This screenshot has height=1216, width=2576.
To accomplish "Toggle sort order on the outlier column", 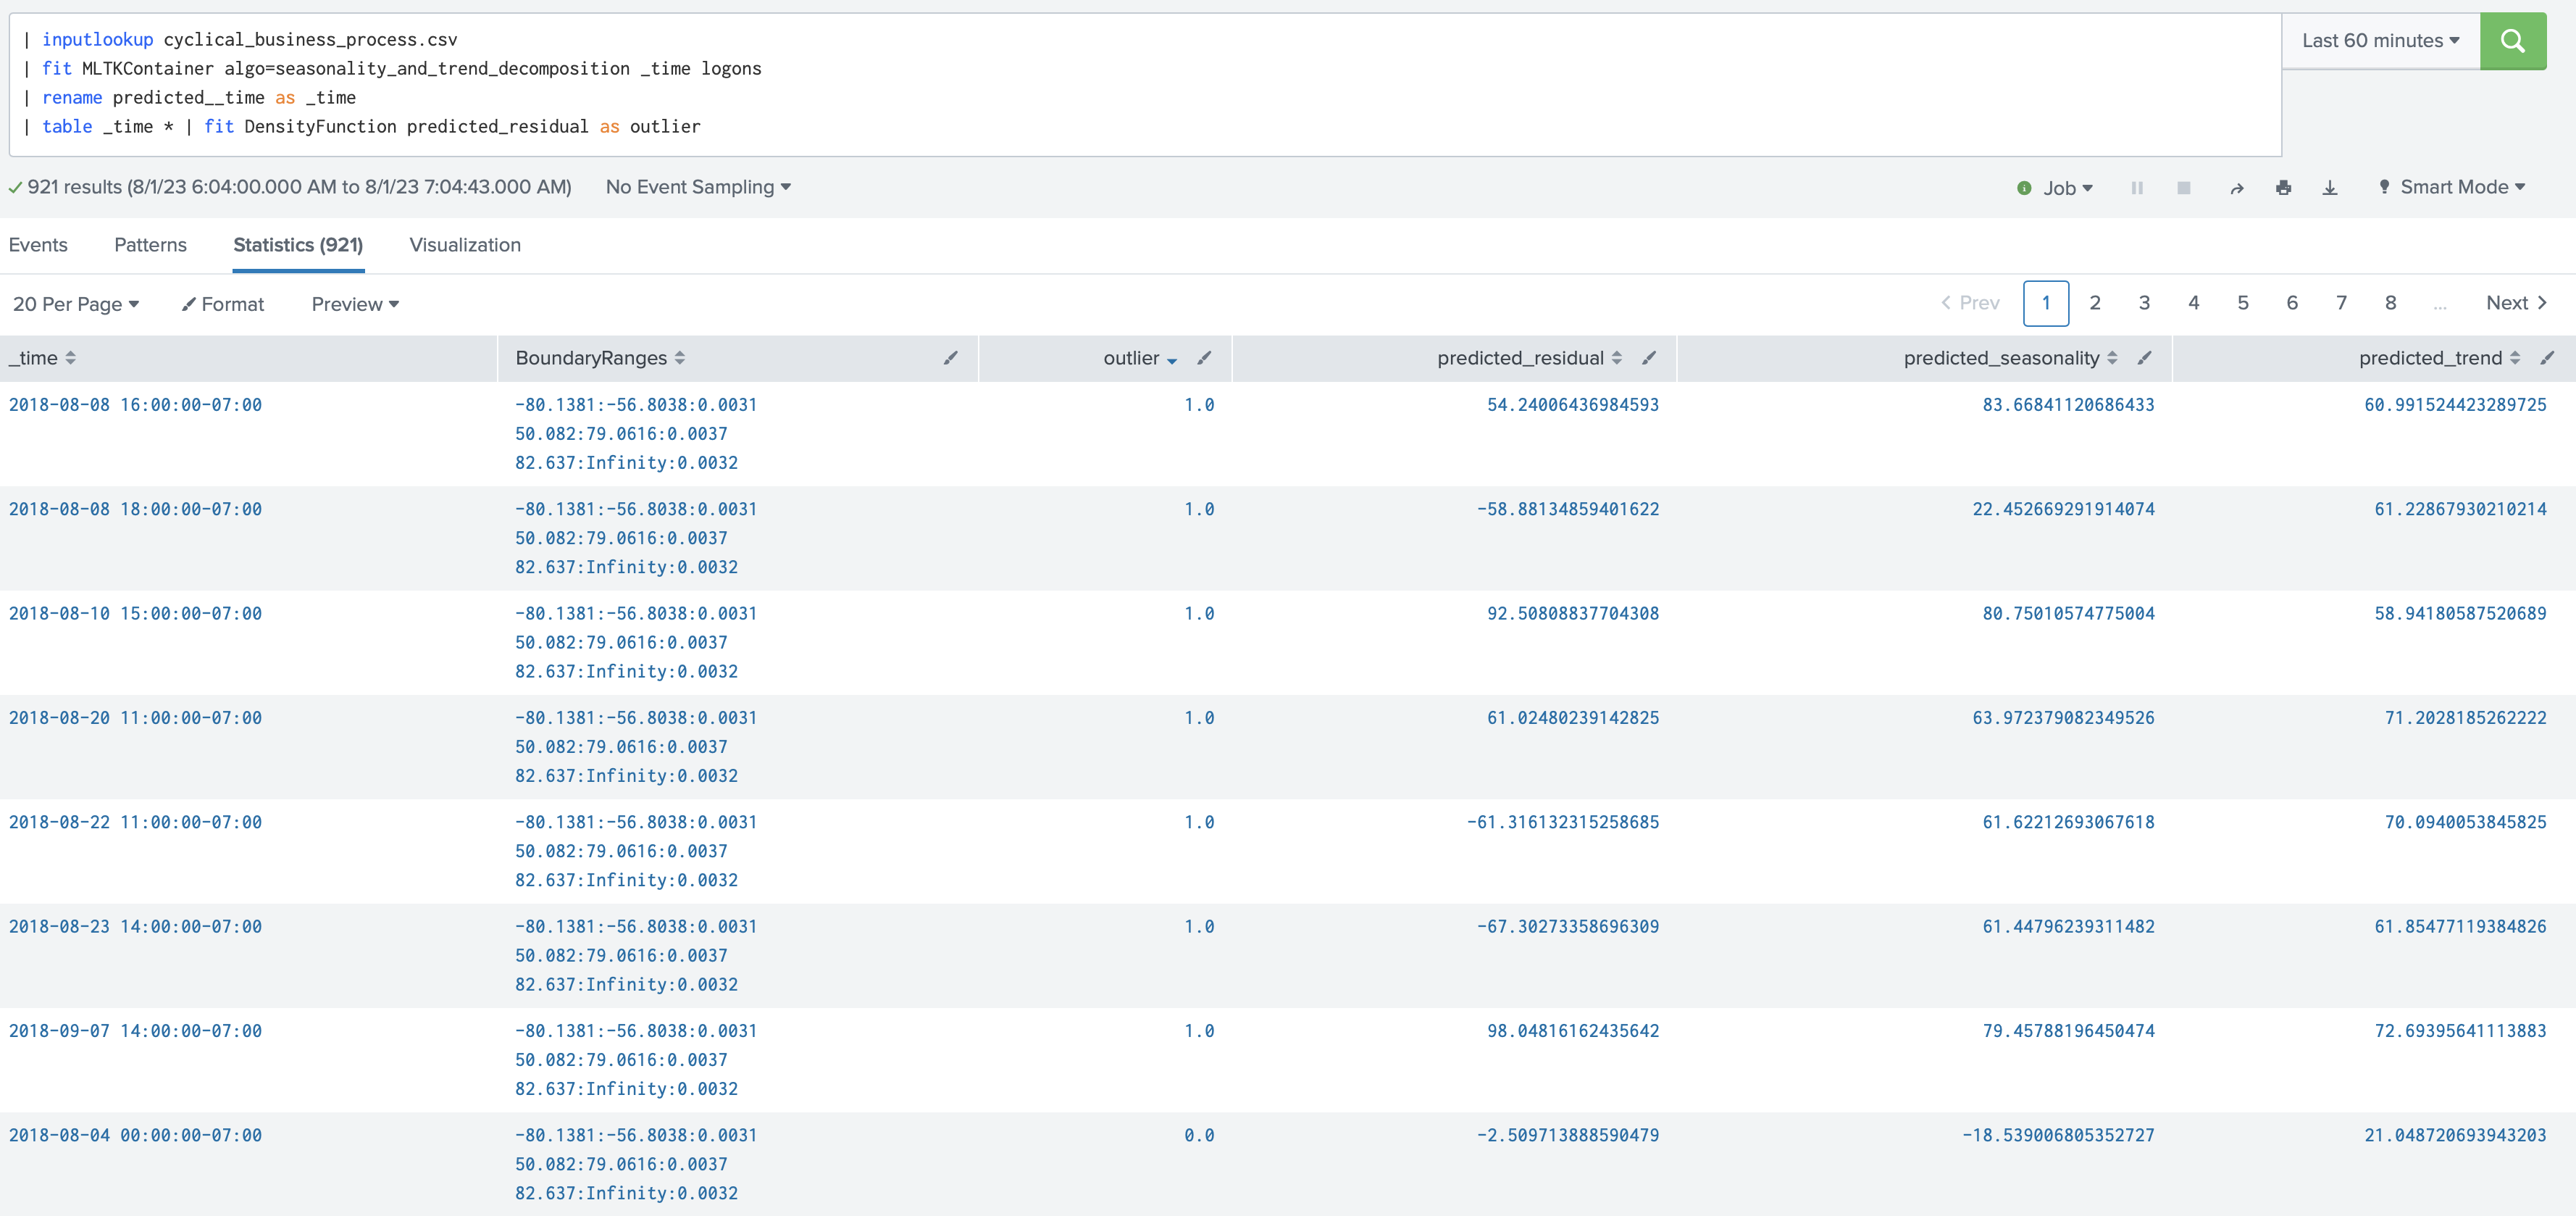I will point(1140,358).
